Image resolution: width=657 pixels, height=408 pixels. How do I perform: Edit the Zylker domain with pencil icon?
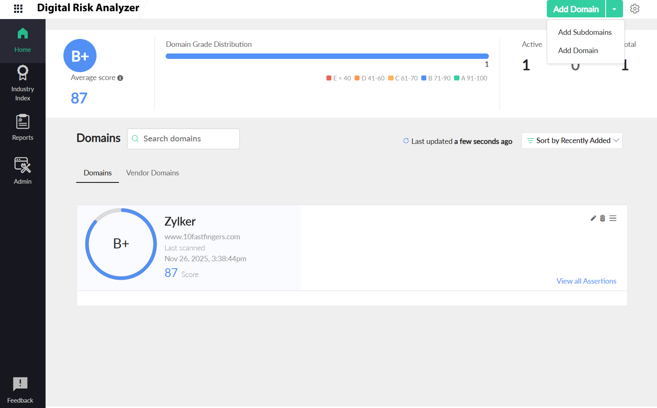click(593, 218)
